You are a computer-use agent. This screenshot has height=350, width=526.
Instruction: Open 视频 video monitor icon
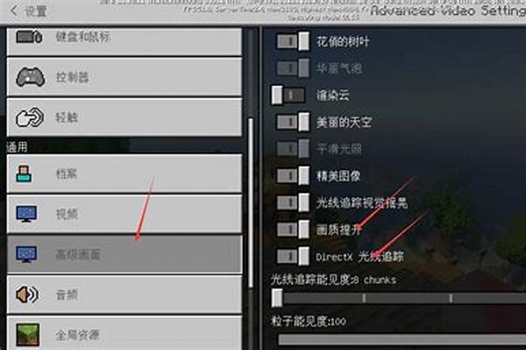point(26,213)
